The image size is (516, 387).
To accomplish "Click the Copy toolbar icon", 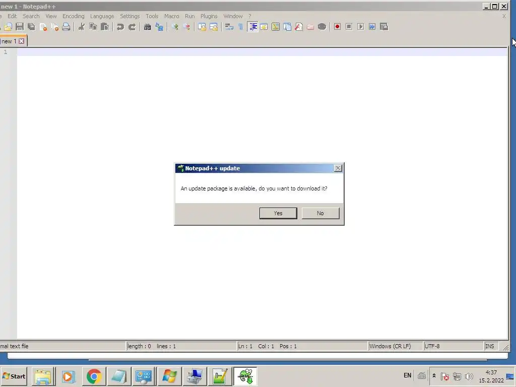I will pyautogui.click(x=93, y=27).
